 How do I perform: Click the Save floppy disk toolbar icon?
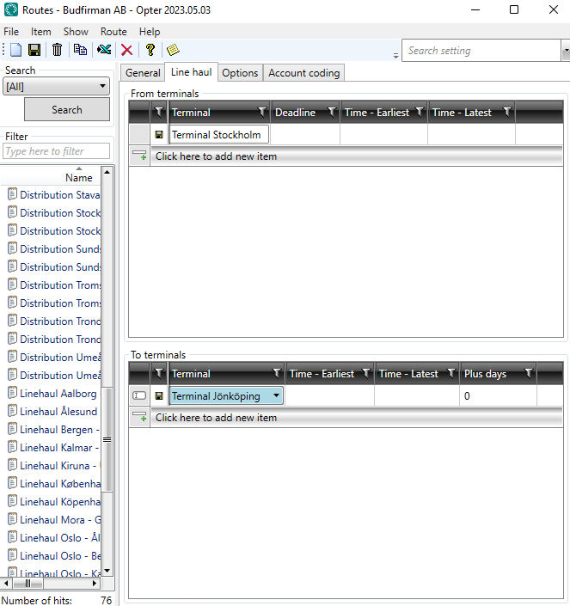(x=35, y=50)
